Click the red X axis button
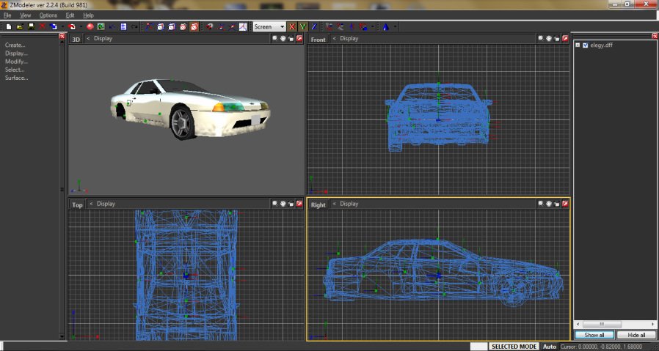The image size is (659, 351). (292, 27)
